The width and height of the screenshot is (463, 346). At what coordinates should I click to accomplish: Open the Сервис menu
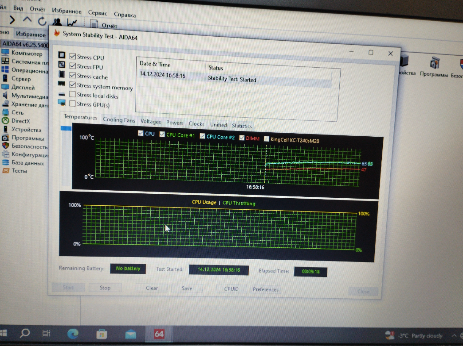(98, 13)
